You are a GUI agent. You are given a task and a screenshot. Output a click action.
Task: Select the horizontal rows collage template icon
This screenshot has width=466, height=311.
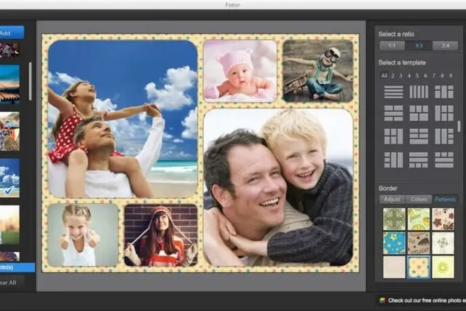(393, 92)
